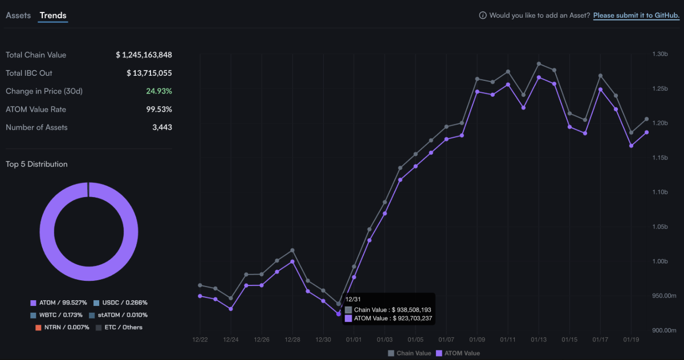
Task: Toggle the Chain Value series in chart legend
Action: [x=413, y=353]
